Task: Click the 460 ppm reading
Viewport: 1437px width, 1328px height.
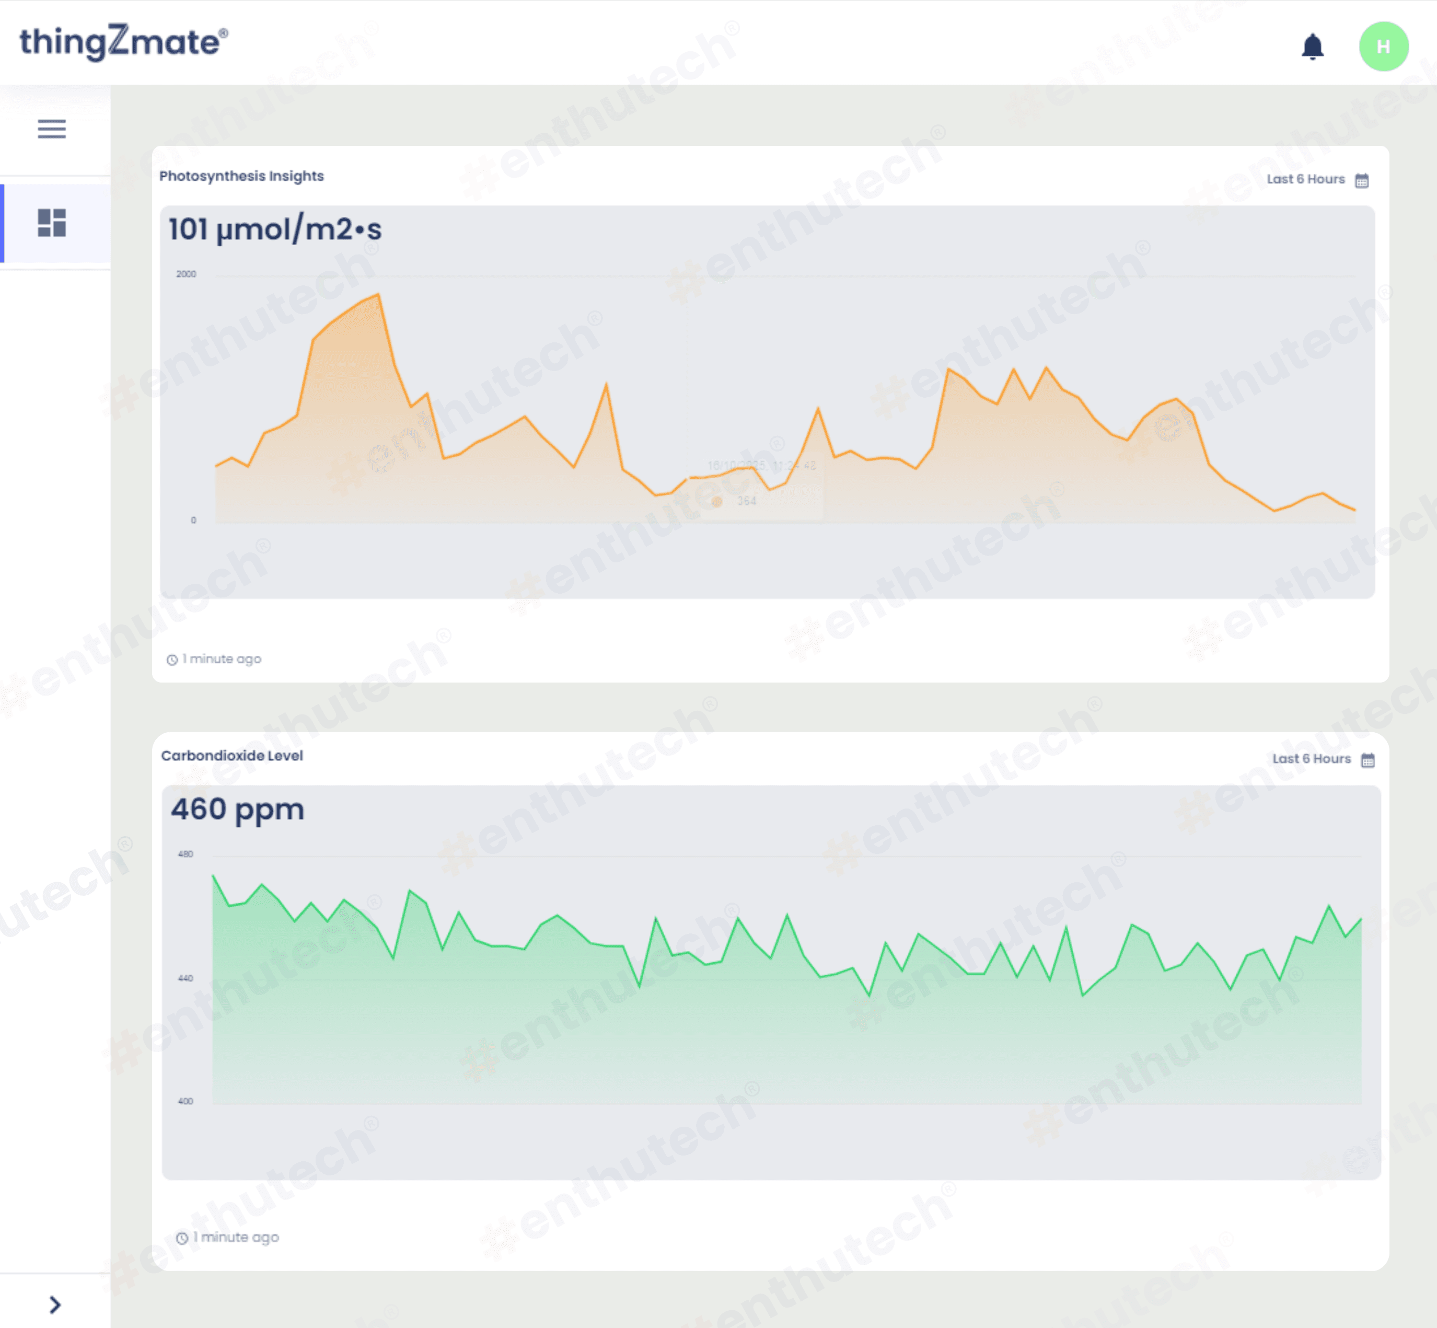Action: [x=237, y=809]
